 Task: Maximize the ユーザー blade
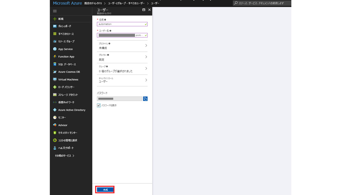tap(144, 10)
